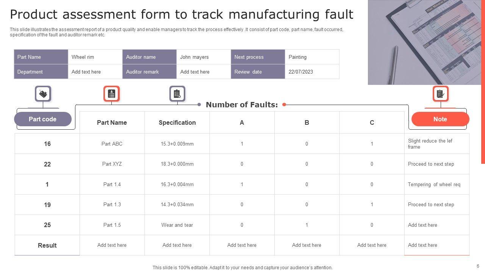The image size is (485, 273).
Task: Select the Part Name column header
Action: [x=112, y=122]
